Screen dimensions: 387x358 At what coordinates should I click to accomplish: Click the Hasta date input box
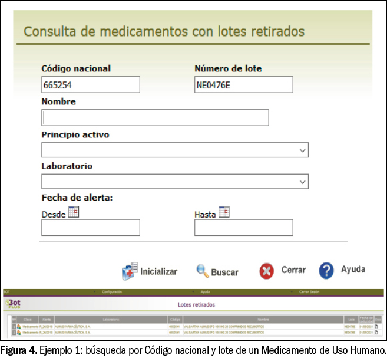(x=243, y=228)
